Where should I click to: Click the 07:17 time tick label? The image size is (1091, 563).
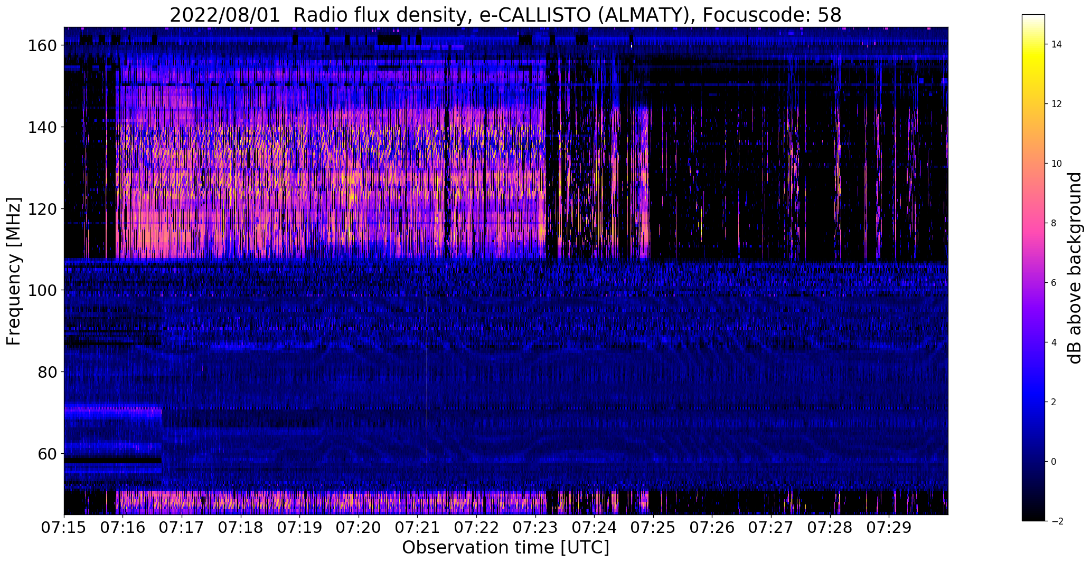pyautogui.click(x=182, y=528)
